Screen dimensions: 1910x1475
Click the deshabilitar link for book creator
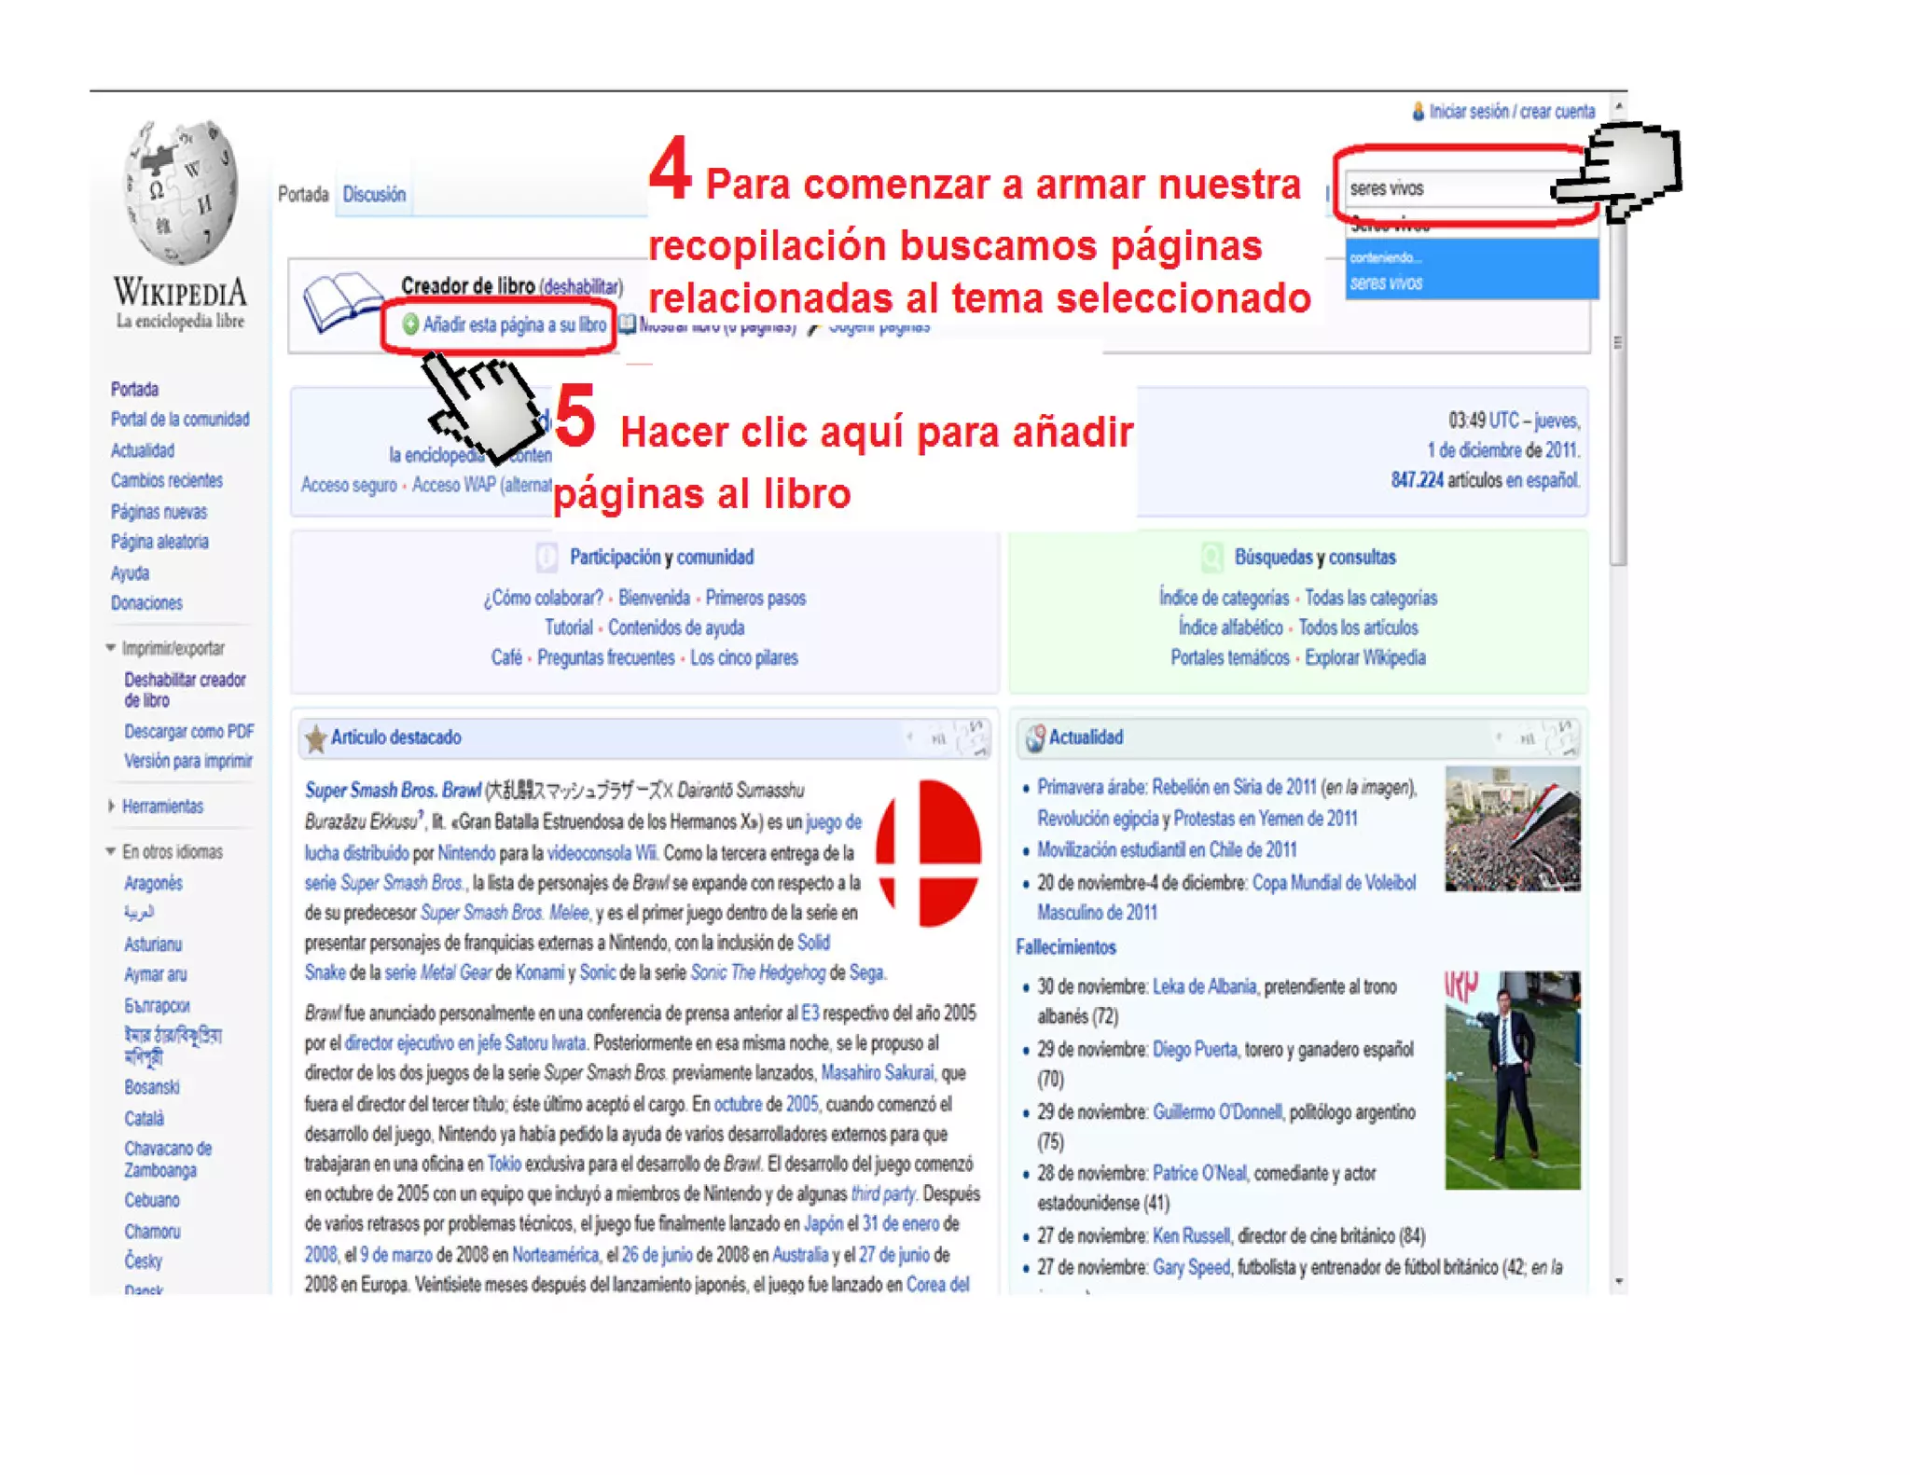pyautogui.click(x=581, y=286)
